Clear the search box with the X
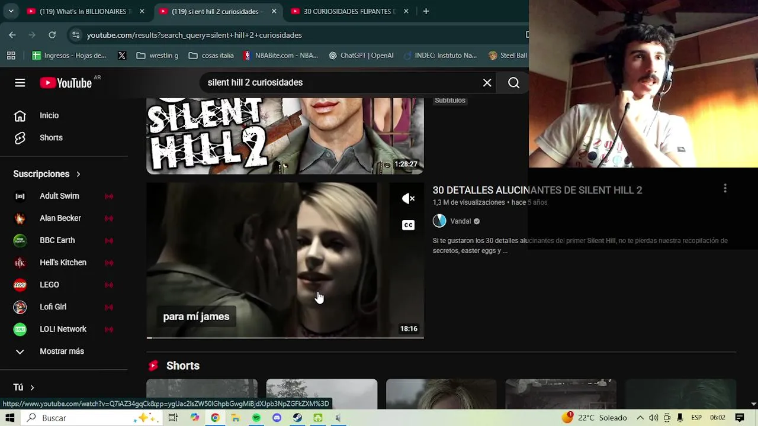 click(x=487, y=83)
